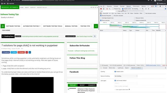Viewport: 167px width, 93px height.
Task: Toggle the network filter funnel icon
Action: click(x=107, y=9)
